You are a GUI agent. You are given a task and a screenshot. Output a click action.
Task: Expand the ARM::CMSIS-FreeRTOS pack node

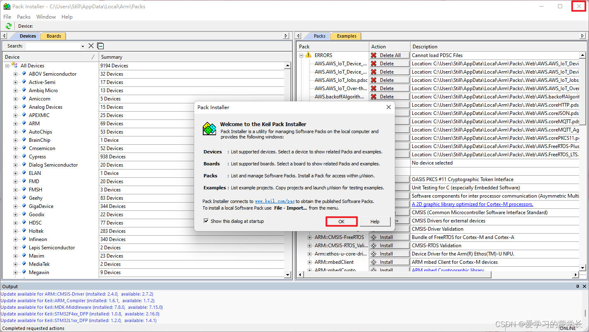click(309, 237)
